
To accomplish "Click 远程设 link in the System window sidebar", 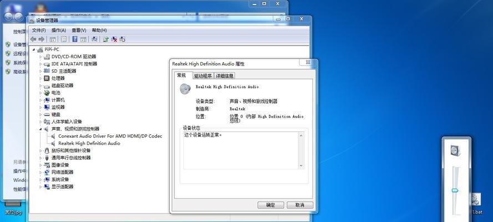I will 19,54.
